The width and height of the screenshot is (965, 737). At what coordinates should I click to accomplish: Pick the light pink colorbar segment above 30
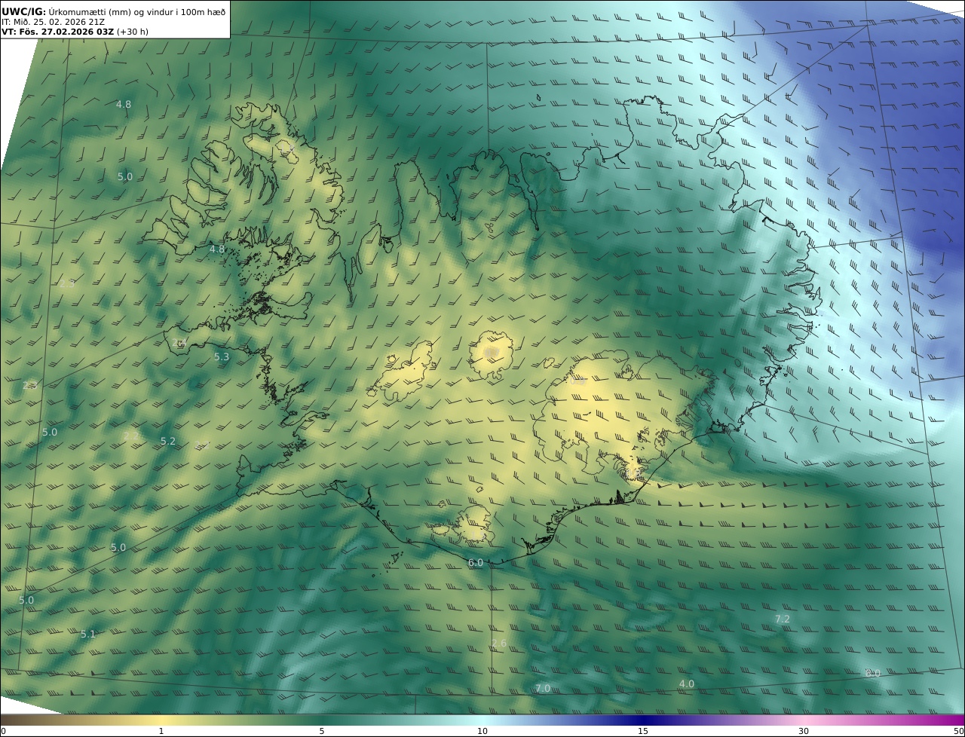point(804,720)
